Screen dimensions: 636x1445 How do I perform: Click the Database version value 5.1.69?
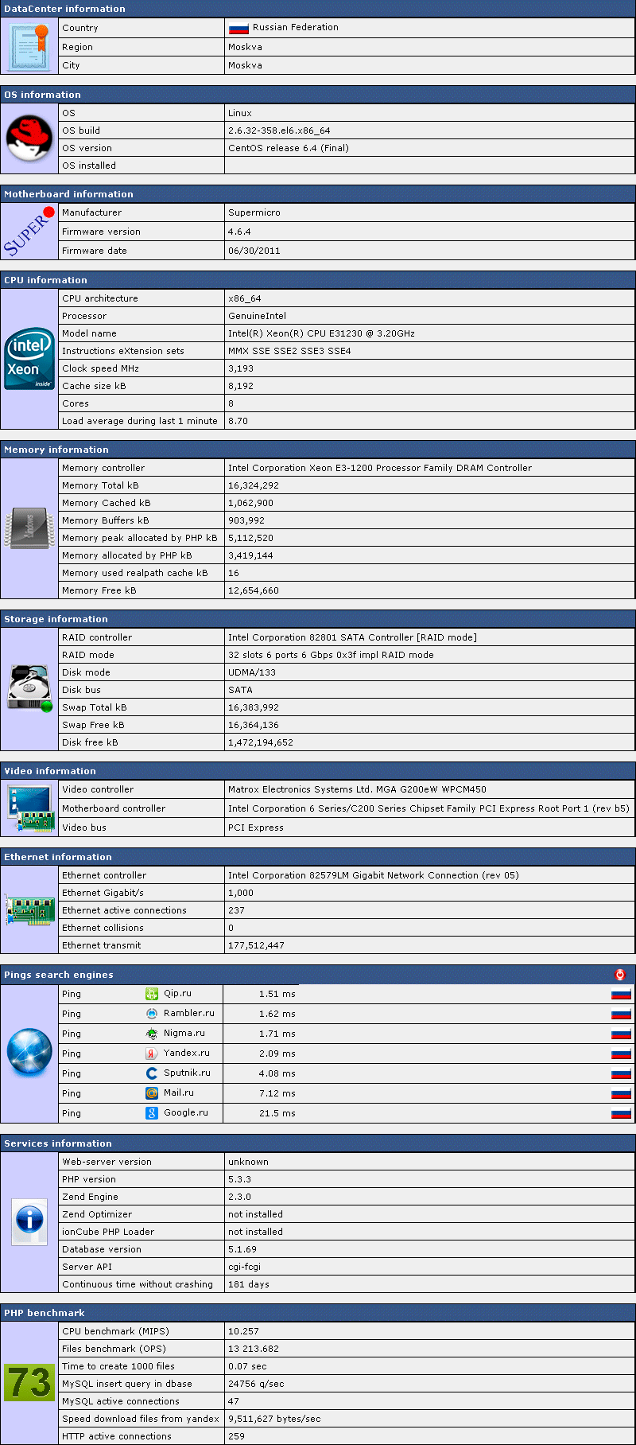click(242, 1249)
